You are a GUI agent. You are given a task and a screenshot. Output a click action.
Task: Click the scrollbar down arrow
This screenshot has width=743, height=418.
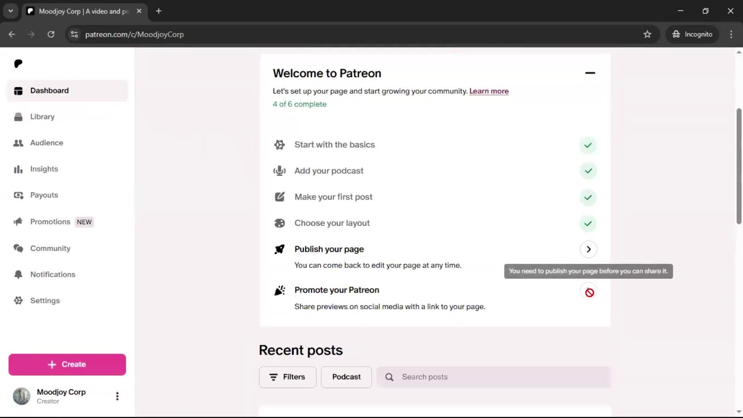pyautogui.click(x=739, y=412)
